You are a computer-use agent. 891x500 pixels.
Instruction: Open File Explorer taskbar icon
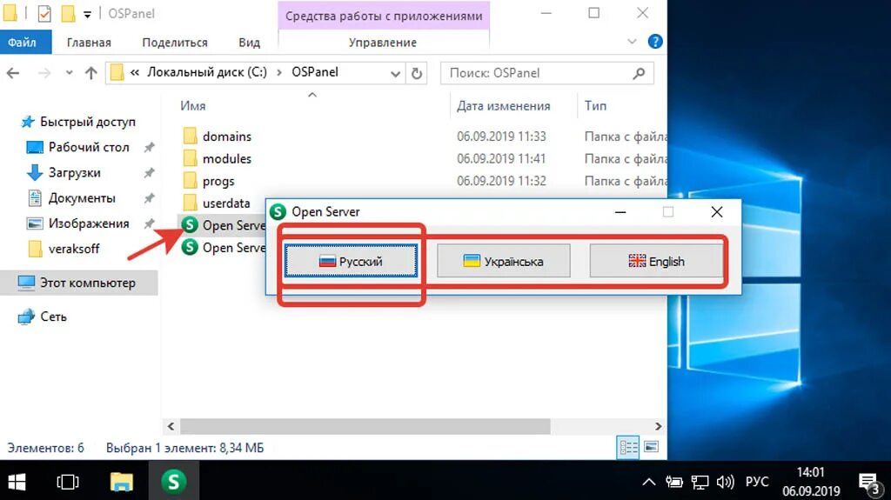tap(121, 482)
